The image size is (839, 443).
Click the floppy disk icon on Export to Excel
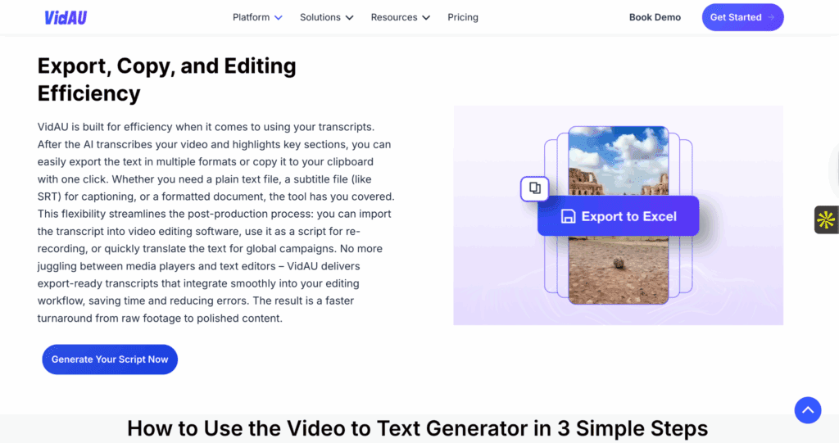(568, 217)
